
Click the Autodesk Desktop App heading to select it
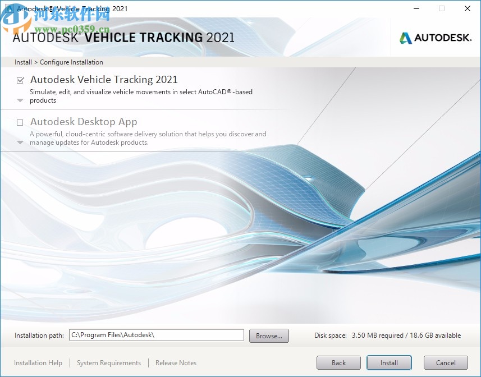click(x=85, y=122)
